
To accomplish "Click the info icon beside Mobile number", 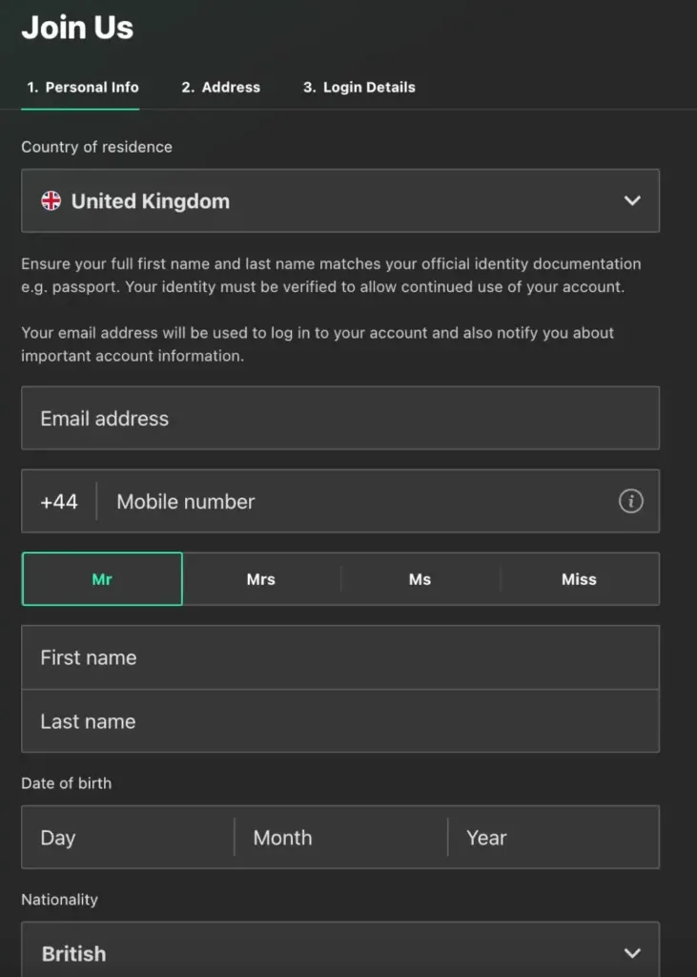I will point(630,501).
